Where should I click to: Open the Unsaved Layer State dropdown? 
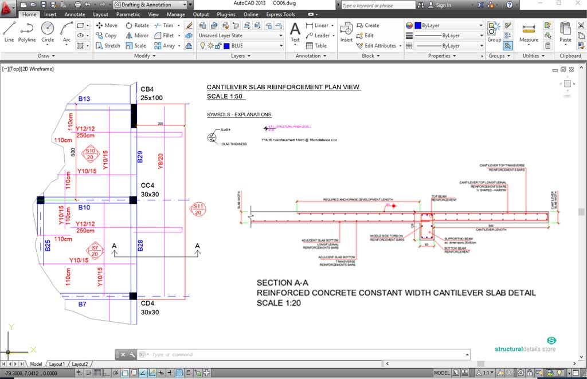[x=240, y=35]
